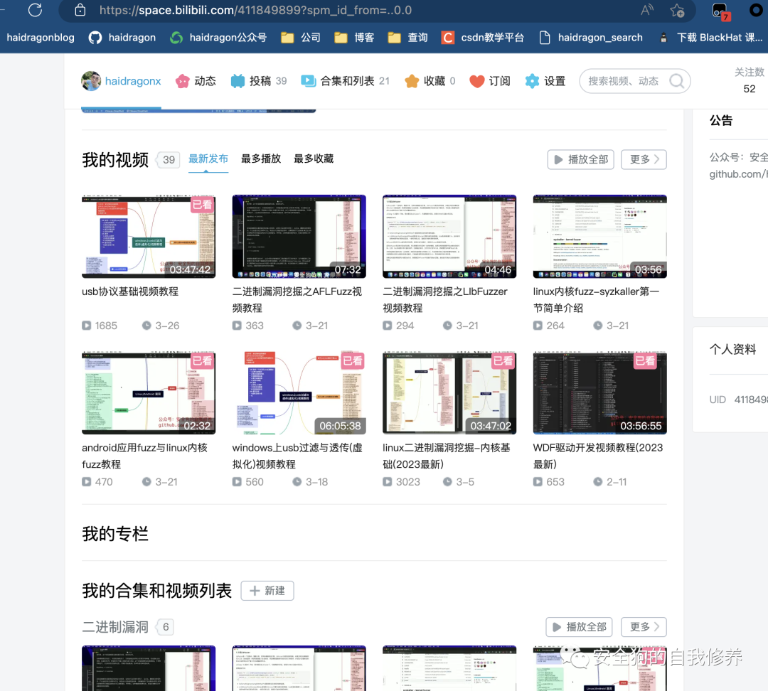This screenshot has width=768, height=691.
Task: Open WDF驱动开发视频教程 thumbnail
Action: pos(599,392)
